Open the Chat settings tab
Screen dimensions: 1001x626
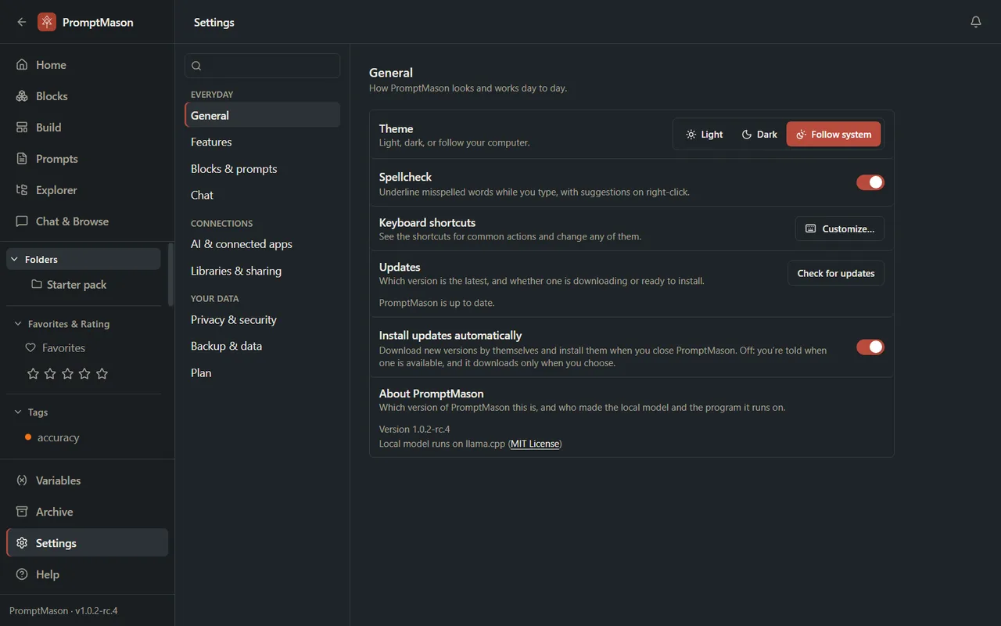pos(262,196)
